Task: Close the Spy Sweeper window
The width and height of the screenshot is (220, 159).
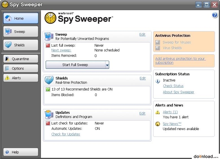Action: 214,5
